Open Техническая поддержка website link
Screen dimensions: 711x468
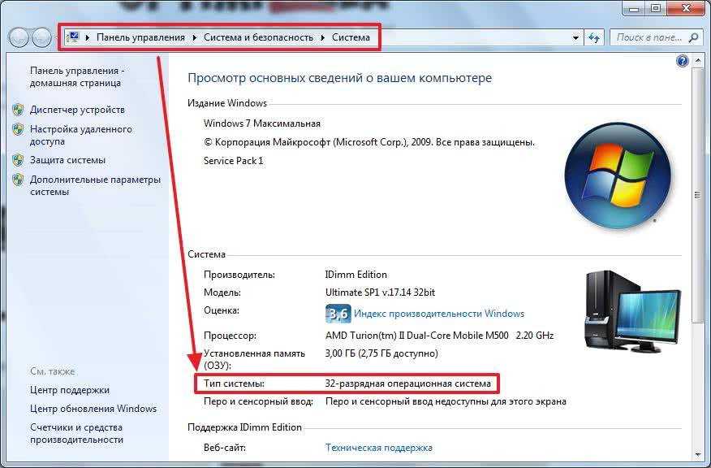click(x=378, y=448)
